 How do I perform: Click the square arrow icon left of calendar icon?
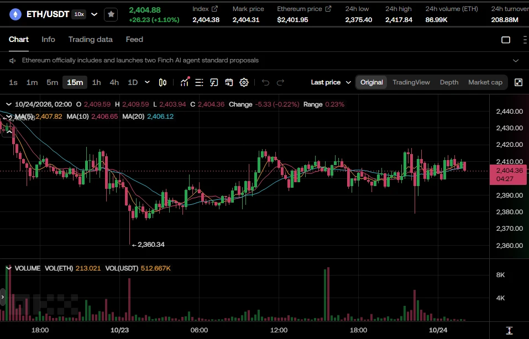pyautogui.click(x=214, y=83)
